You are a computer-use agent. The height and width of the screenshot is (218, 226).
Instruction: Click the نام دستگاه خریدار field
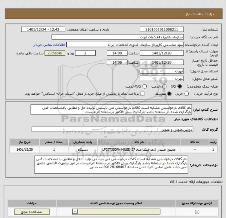[118, 37]
